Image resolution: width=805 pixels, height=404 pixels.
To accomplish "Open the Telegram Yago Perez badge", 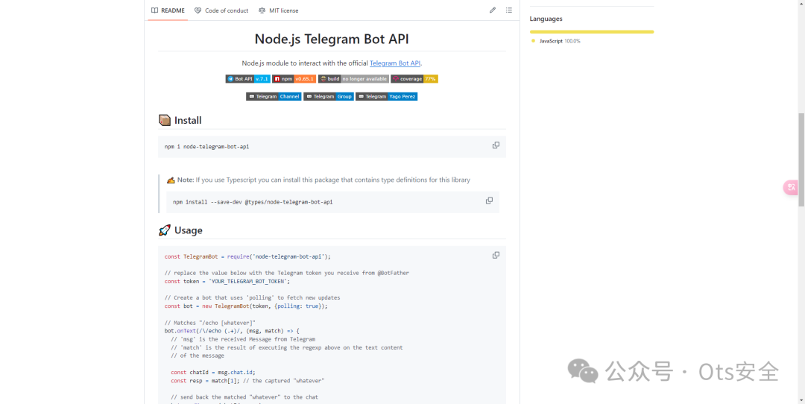I will coord(387,96).
